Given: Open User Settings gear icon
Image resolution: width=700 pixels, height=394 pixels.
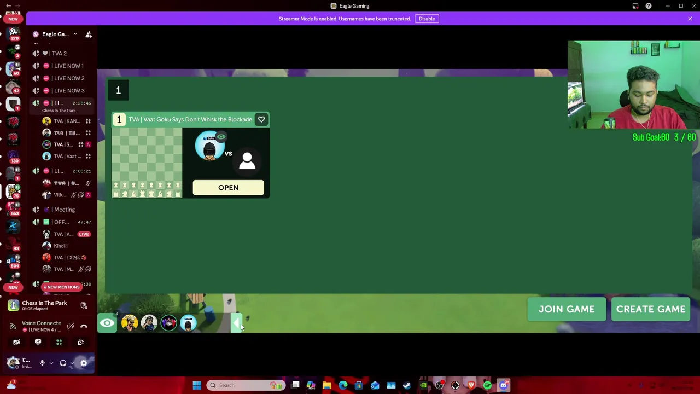Looking at the screenshot, I should point(84,363).
